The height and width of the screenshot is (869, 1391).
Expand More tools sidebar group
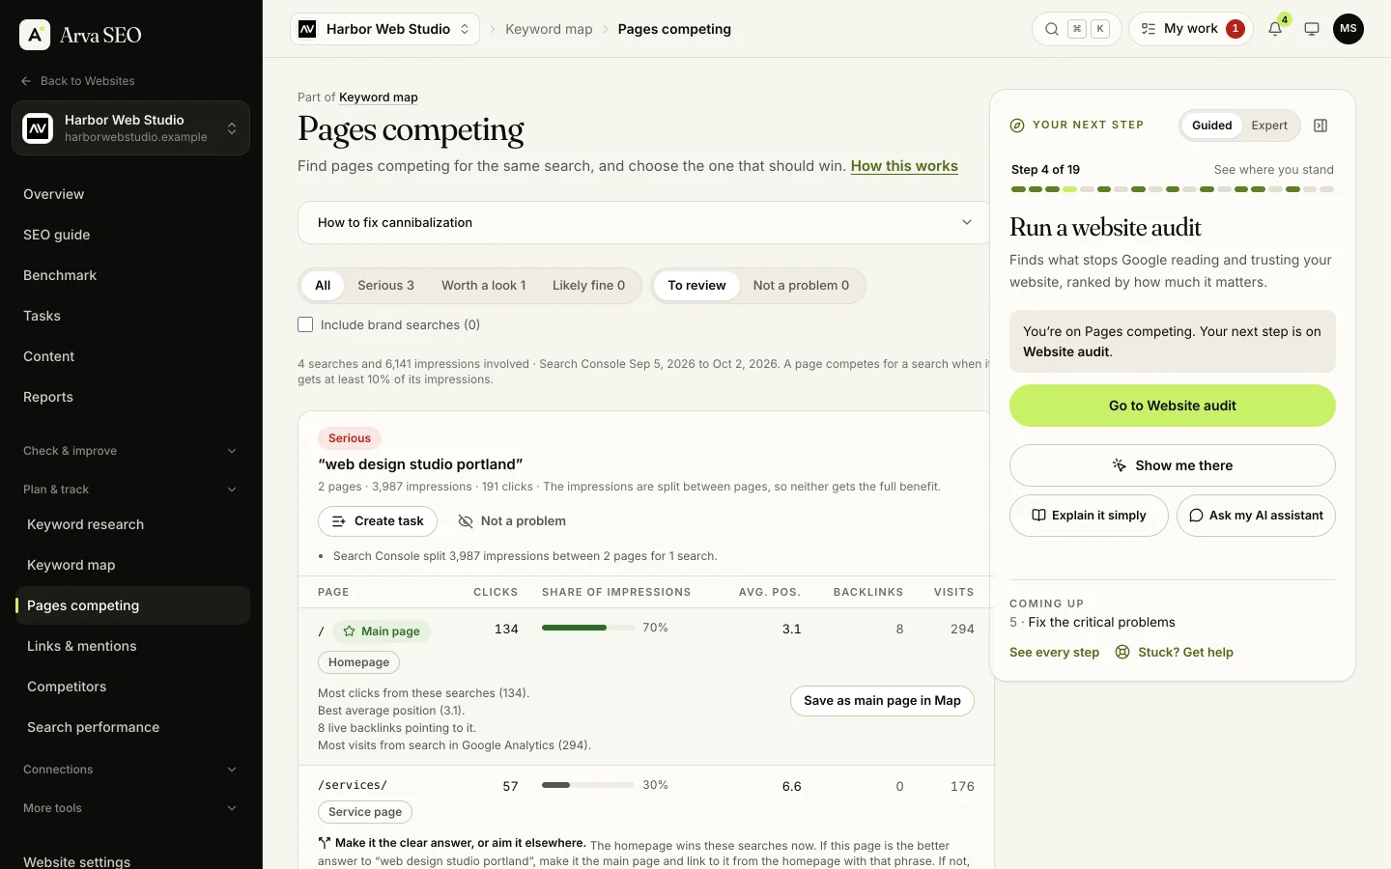(130, 808)
